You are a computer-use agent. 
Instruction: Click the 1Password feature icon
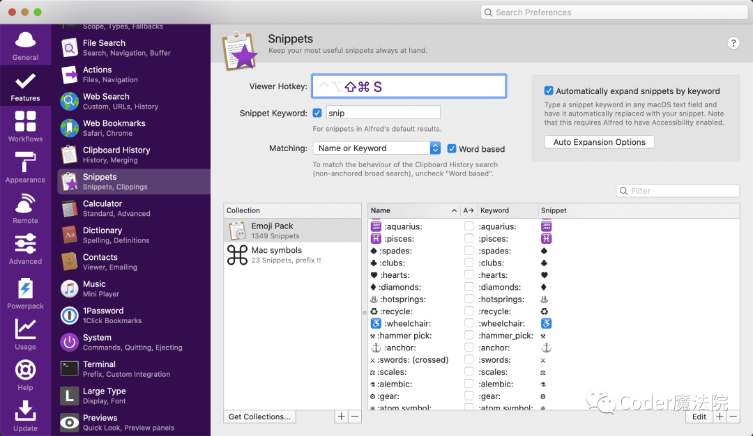[70, 316]
